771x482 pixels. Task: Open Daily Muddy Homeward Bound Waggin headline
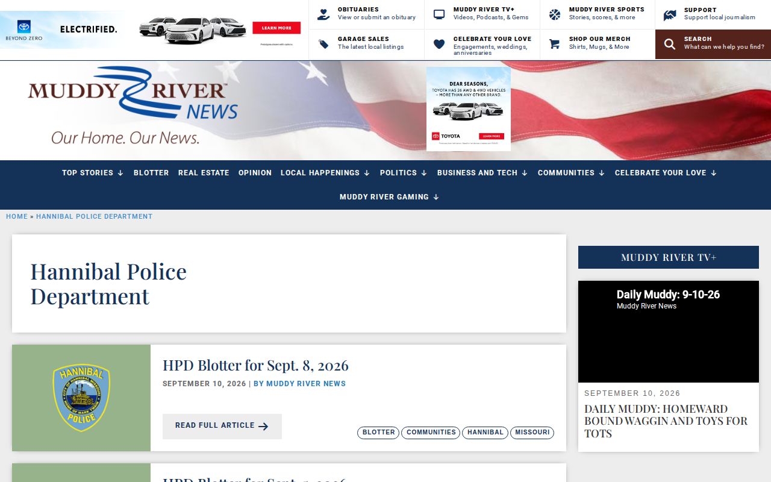point(666,421)
